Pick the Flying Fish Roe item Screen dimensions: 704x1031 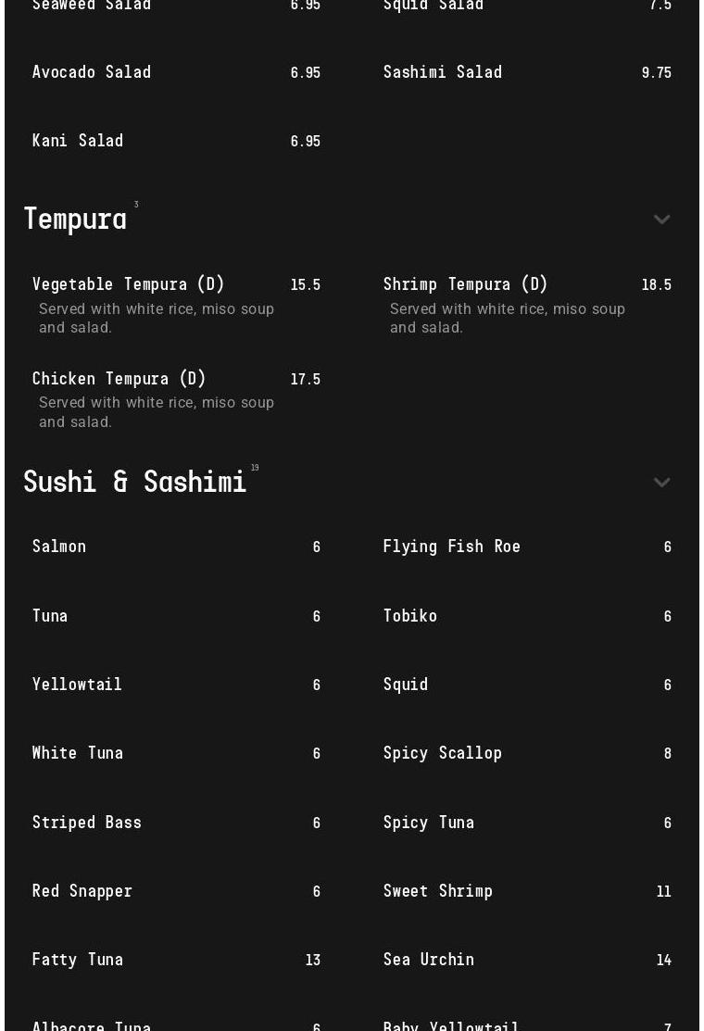tap(452, 547)
